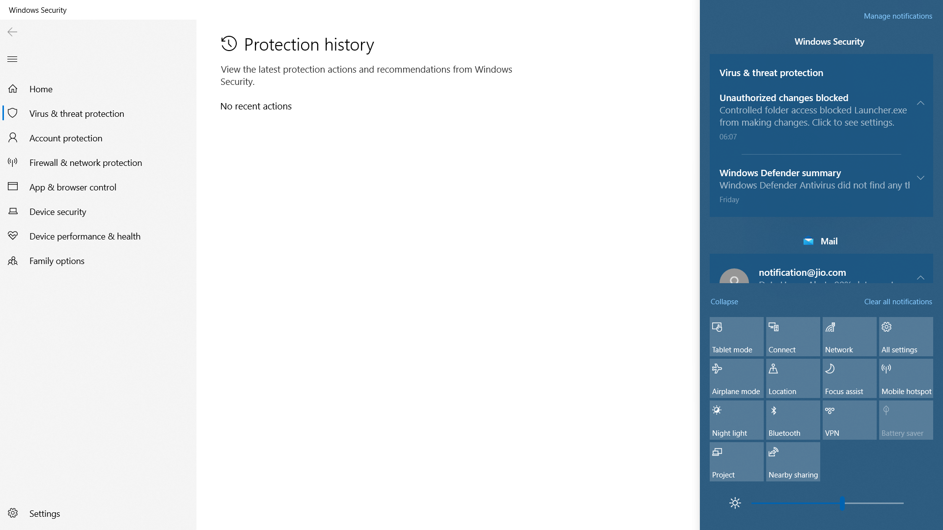Click the Protection history clock icon
943x530 pixels.
(x=229, y=44)
